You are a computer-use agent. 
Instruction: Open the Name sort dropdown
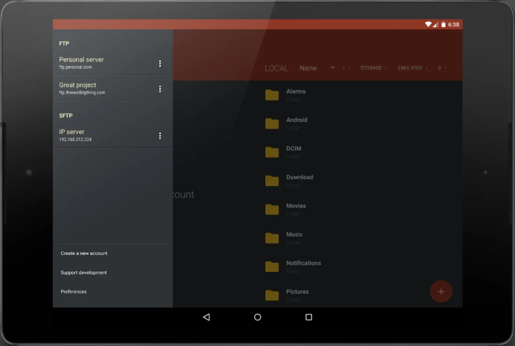pyautogui.click(x=317, y=68)
